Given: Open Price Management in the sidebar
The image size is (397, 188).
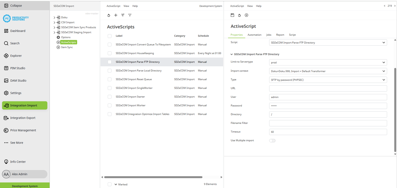Looking at the screenshot, I should click(6, 130).
